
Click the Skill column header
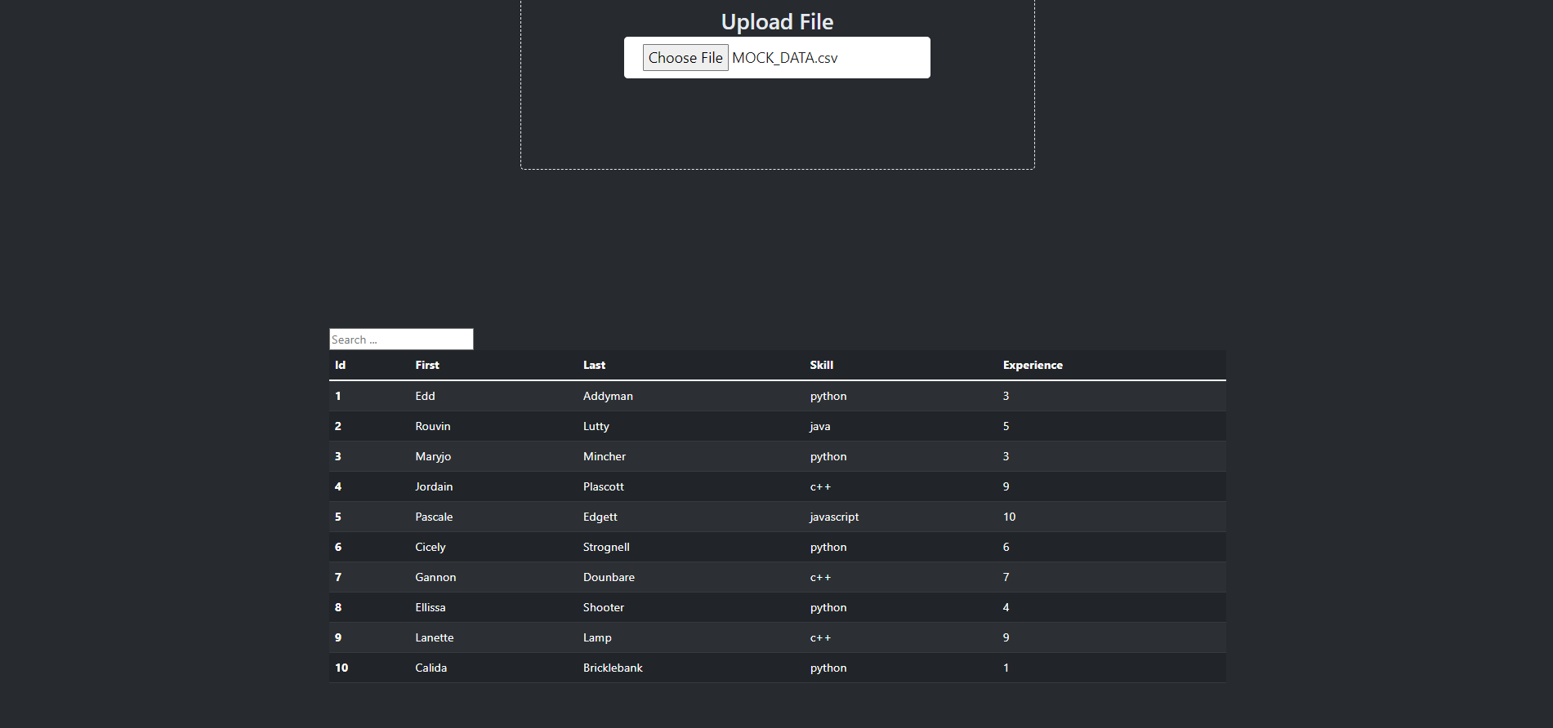coord(822,365)
